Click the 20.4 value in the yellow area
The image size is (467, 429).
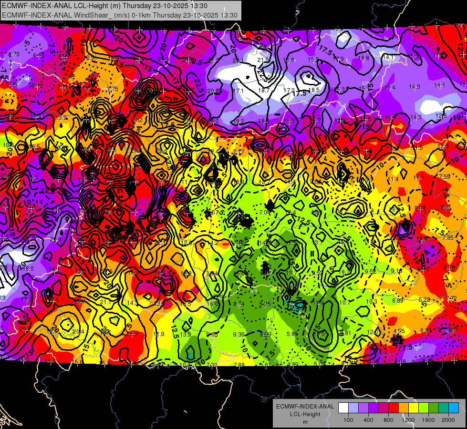(79, 332)
